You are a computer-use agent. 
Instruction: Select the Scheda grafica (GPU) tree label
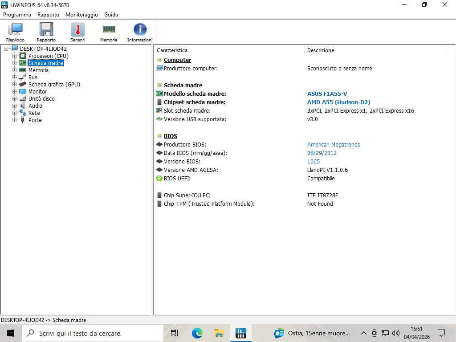click(x=54, y=84)
